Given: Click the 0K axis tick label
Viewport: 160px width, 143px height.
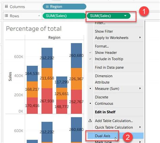Looking at the screenshot, I should point(21,111).
